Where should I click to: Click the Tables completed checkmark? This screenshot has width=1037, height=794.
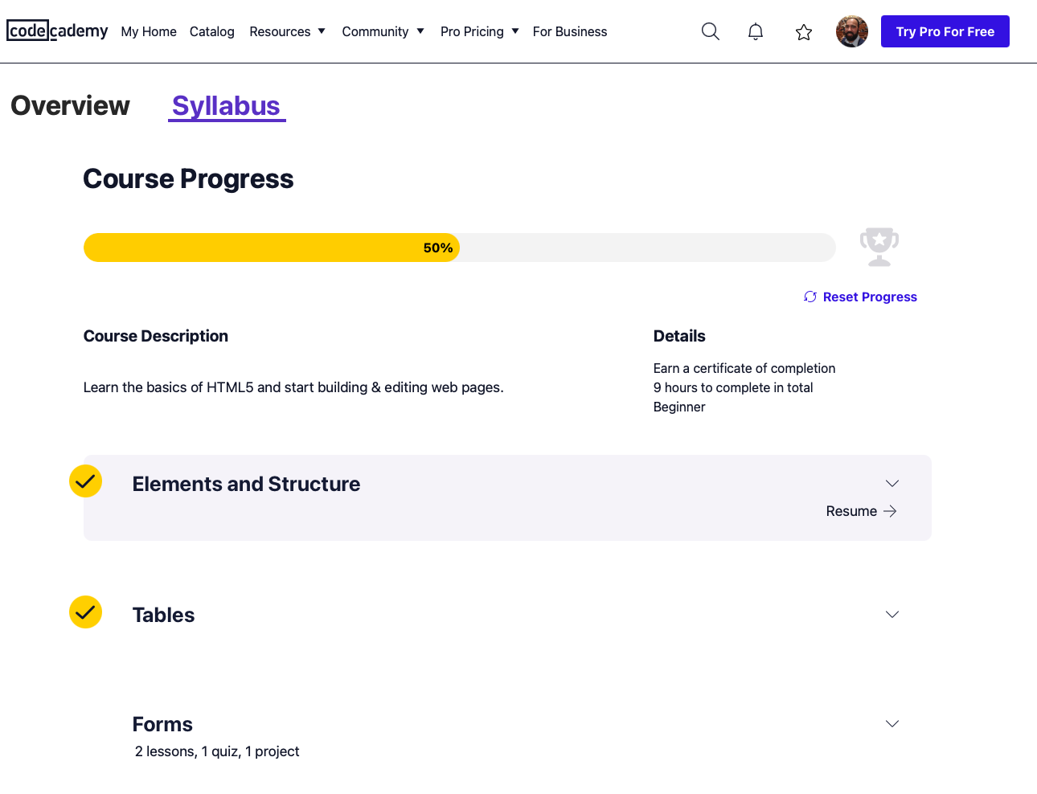point(85,612)
